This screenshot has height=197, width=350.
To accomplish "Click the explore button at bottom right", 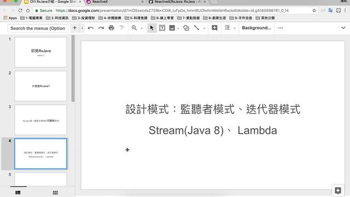I will (x=338, y=190).
